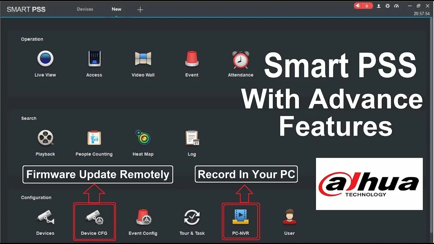Viewport: 434px width, 244px height.
Task: Open system settings gear icon
Action: (388, 6)
